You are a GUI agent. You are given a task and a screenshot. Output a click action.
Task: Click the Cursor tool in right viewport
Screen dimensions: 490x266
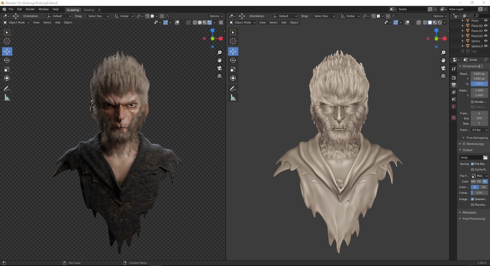[x=233, y=41]
